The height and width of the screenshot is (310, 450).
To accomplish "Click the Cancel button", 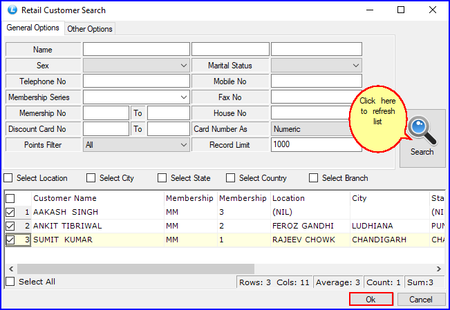I will [421, 300].
